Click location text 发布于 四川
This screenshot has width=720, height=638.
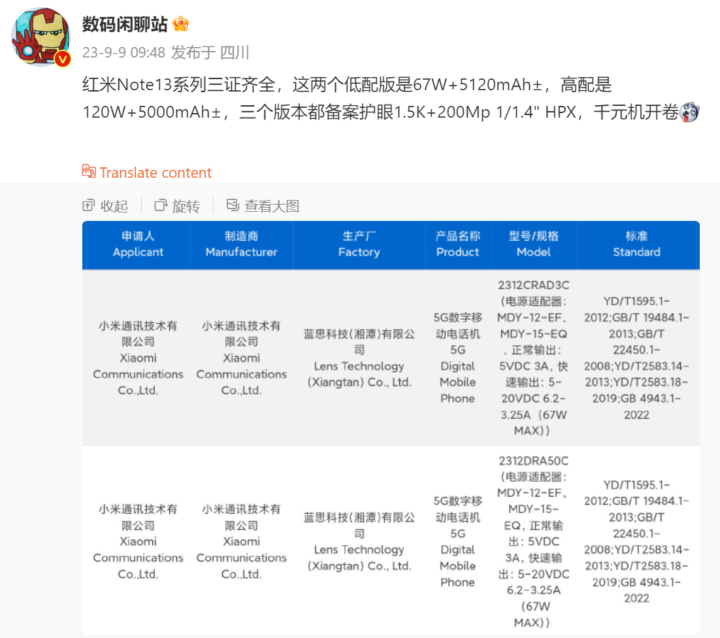point(210,52)
